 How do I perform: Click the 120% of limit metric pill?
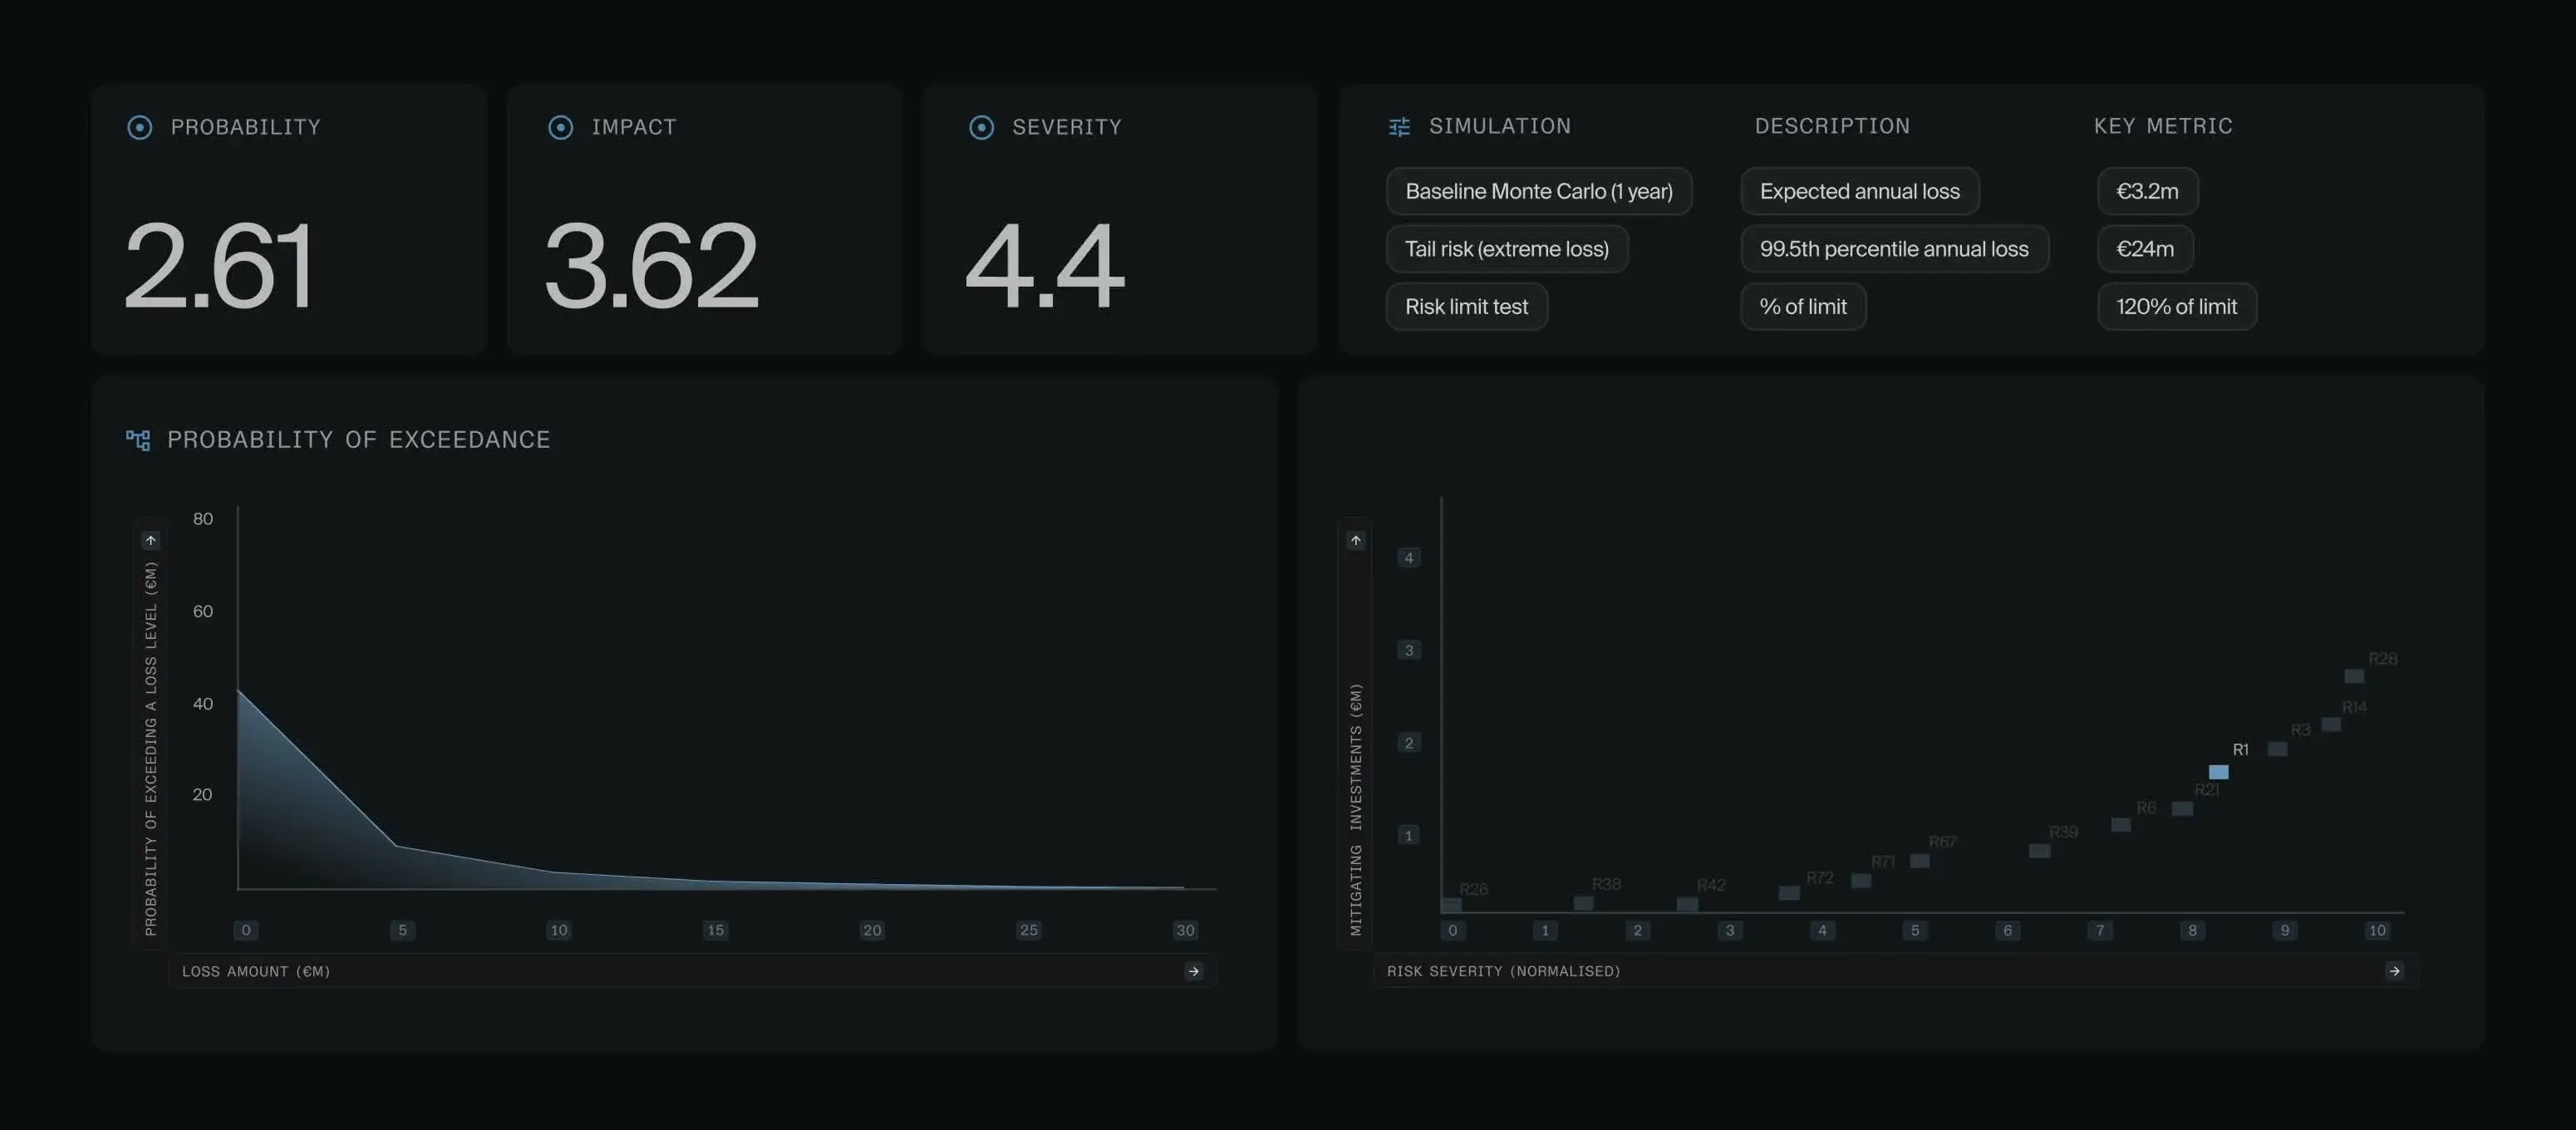[x=2176, y=307]
